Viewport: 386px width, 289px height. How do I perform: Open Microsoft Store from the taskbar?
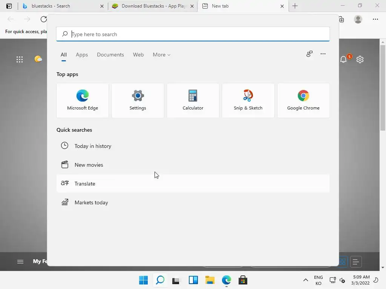(x=243, y=280)
